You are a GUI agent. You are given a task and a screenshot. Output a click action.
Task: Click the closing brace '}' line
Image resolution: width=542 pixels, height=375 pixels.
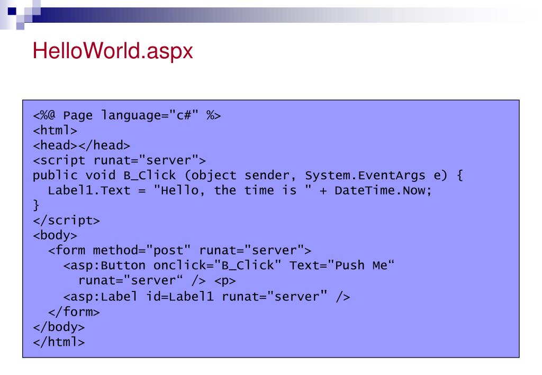pyautogui.click(x=36, y=205)
